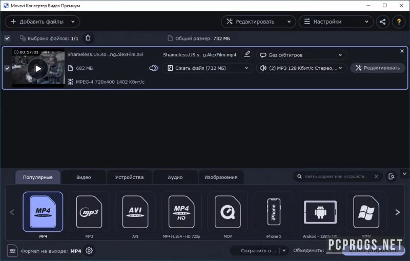
Task: Click the 682 МБ file size text
Action: (x=84, y=68)
